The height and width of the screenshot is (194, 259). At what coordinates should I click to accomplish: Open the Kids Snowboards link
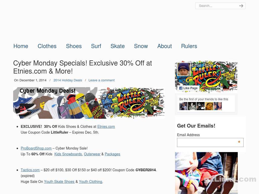[x=68, y=154]
